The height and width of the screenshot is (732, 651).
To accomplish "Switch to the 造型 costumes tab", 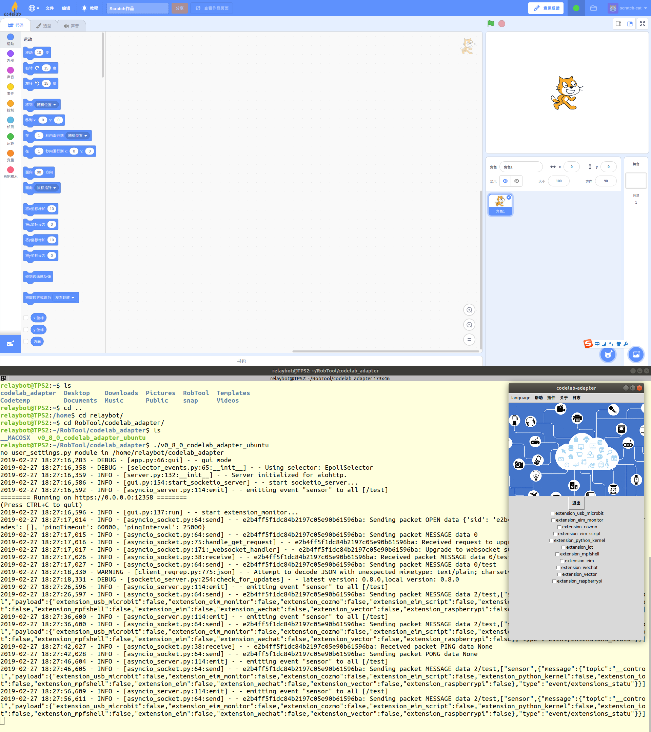I will click(x=44, y=25).
